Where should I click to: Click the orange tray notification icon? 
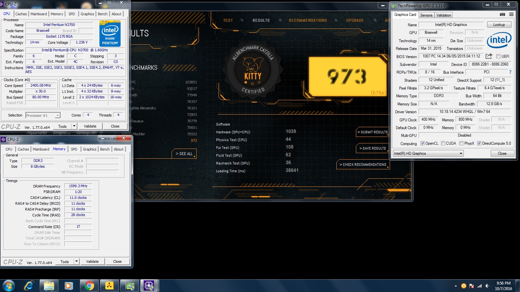click(463, 286)
